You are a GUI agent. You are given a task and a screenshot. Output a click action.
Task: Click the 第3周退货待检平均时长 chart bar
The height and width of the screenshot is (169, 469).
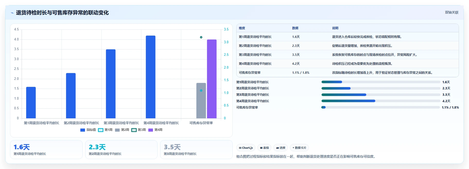111,84
